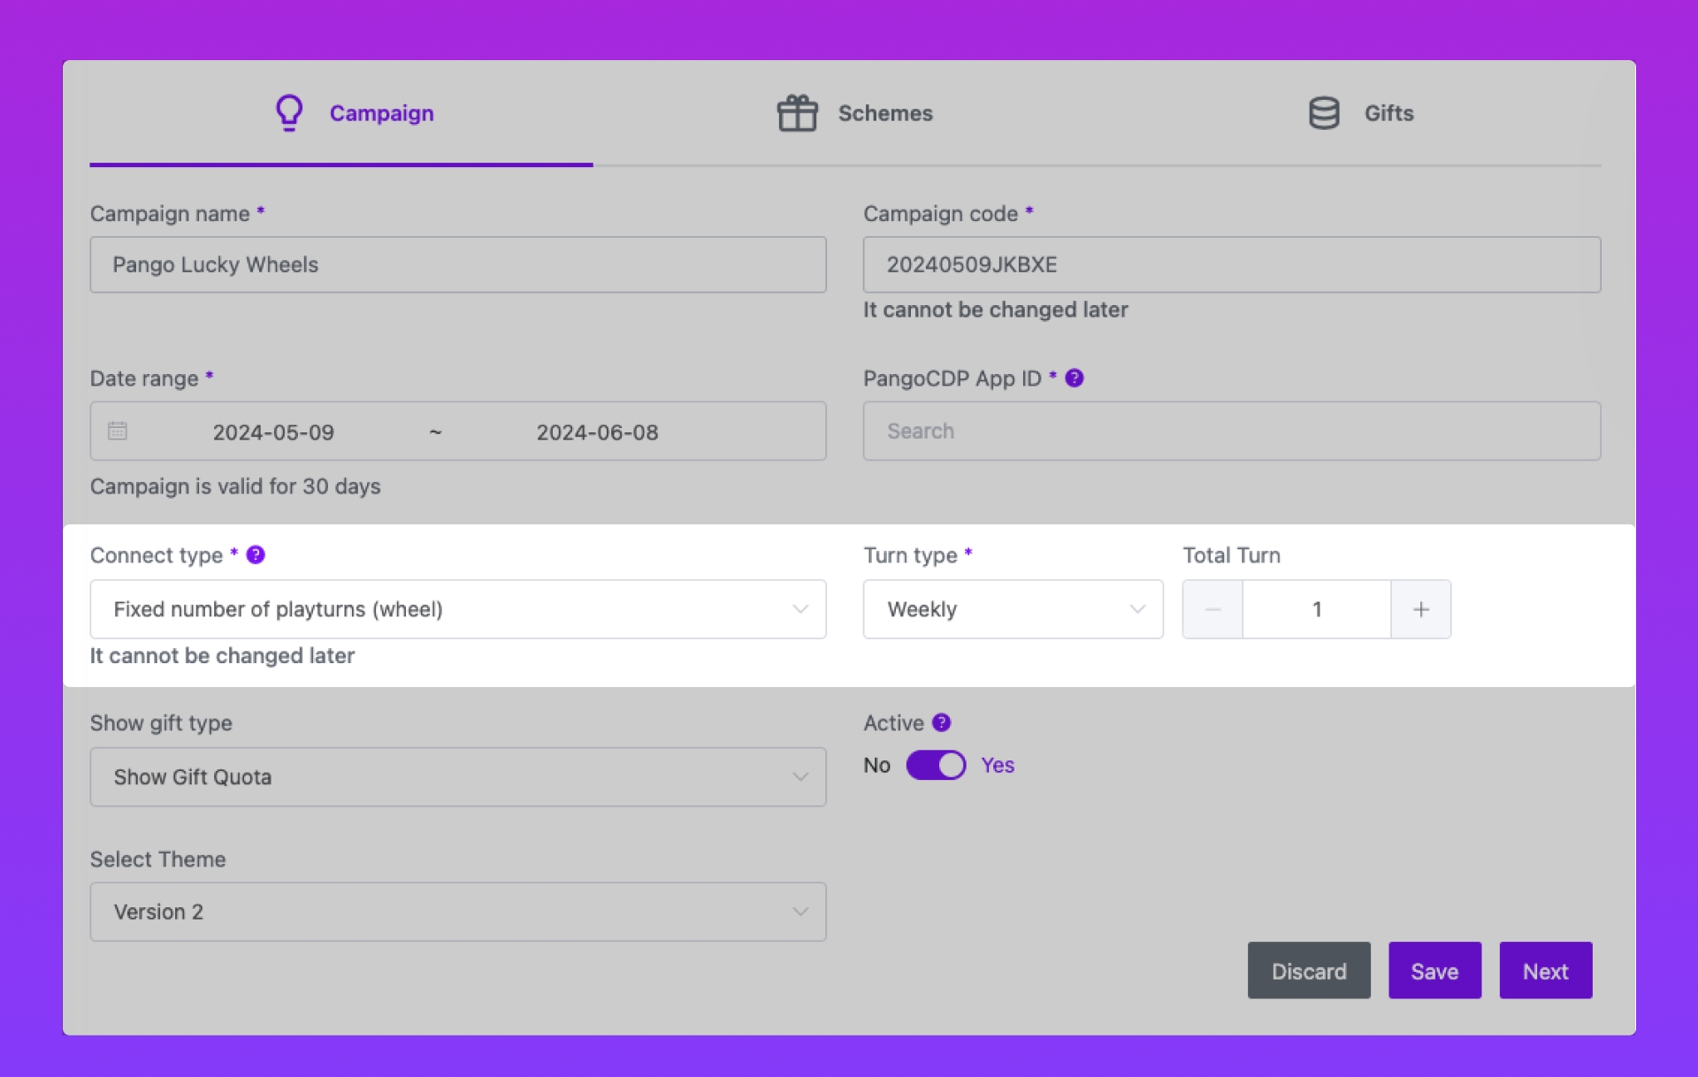
Task: Expand the Select Theme Version 2 dropdown
Action: click(x=457, y=912)
